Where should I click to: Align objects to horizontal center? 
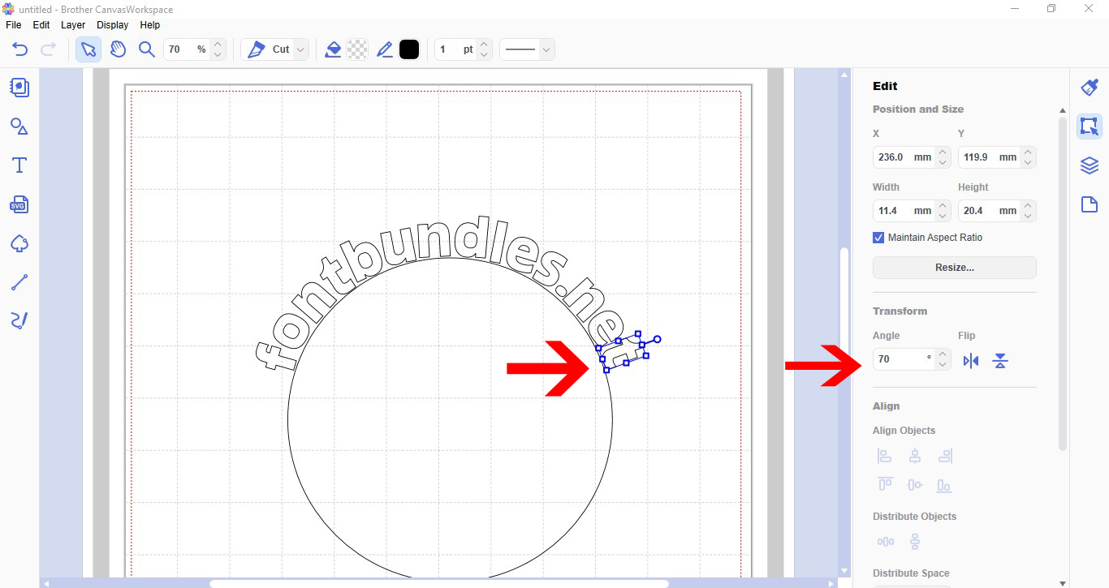tap(914, 457)
